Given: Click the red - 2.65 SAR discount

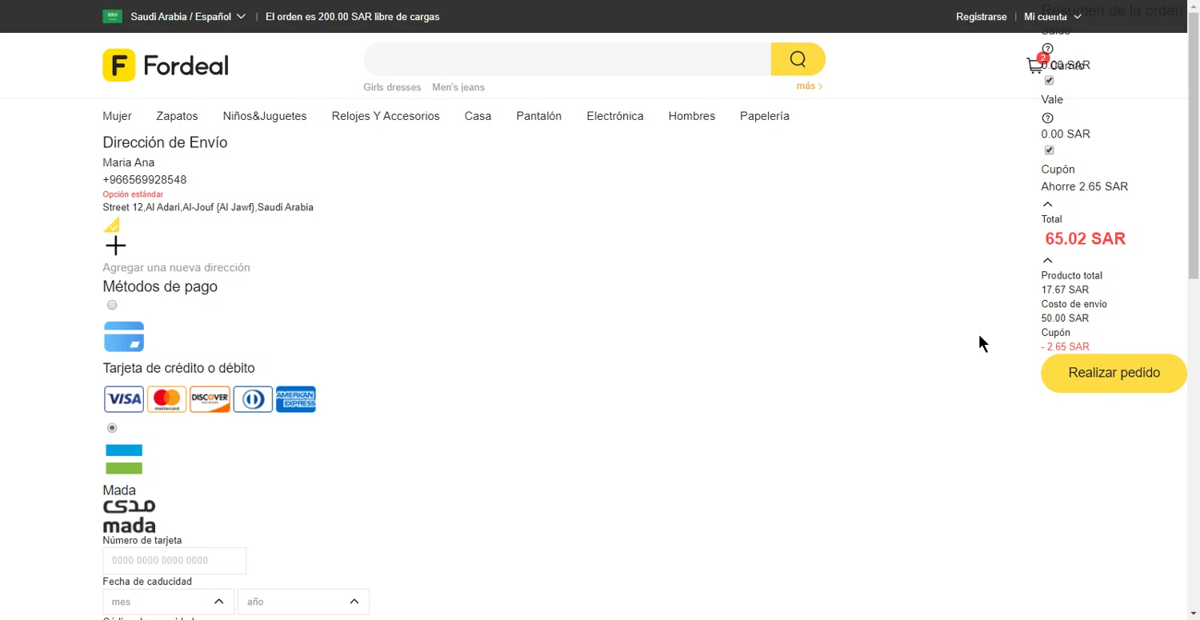Looking at the screenshot, I should pos(1065,346).
